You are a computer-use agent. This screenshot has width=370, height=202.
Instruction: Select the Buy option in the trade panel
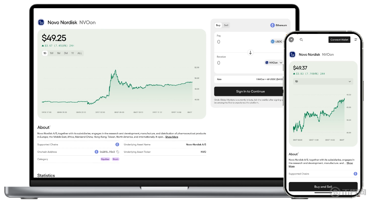(x=218, y=25)
